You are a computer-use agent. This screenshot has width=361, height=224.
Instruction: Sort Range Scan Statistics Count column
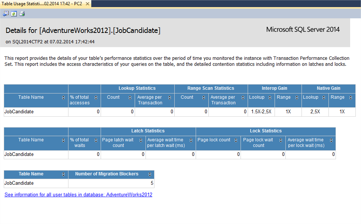[x=204, y=98]
